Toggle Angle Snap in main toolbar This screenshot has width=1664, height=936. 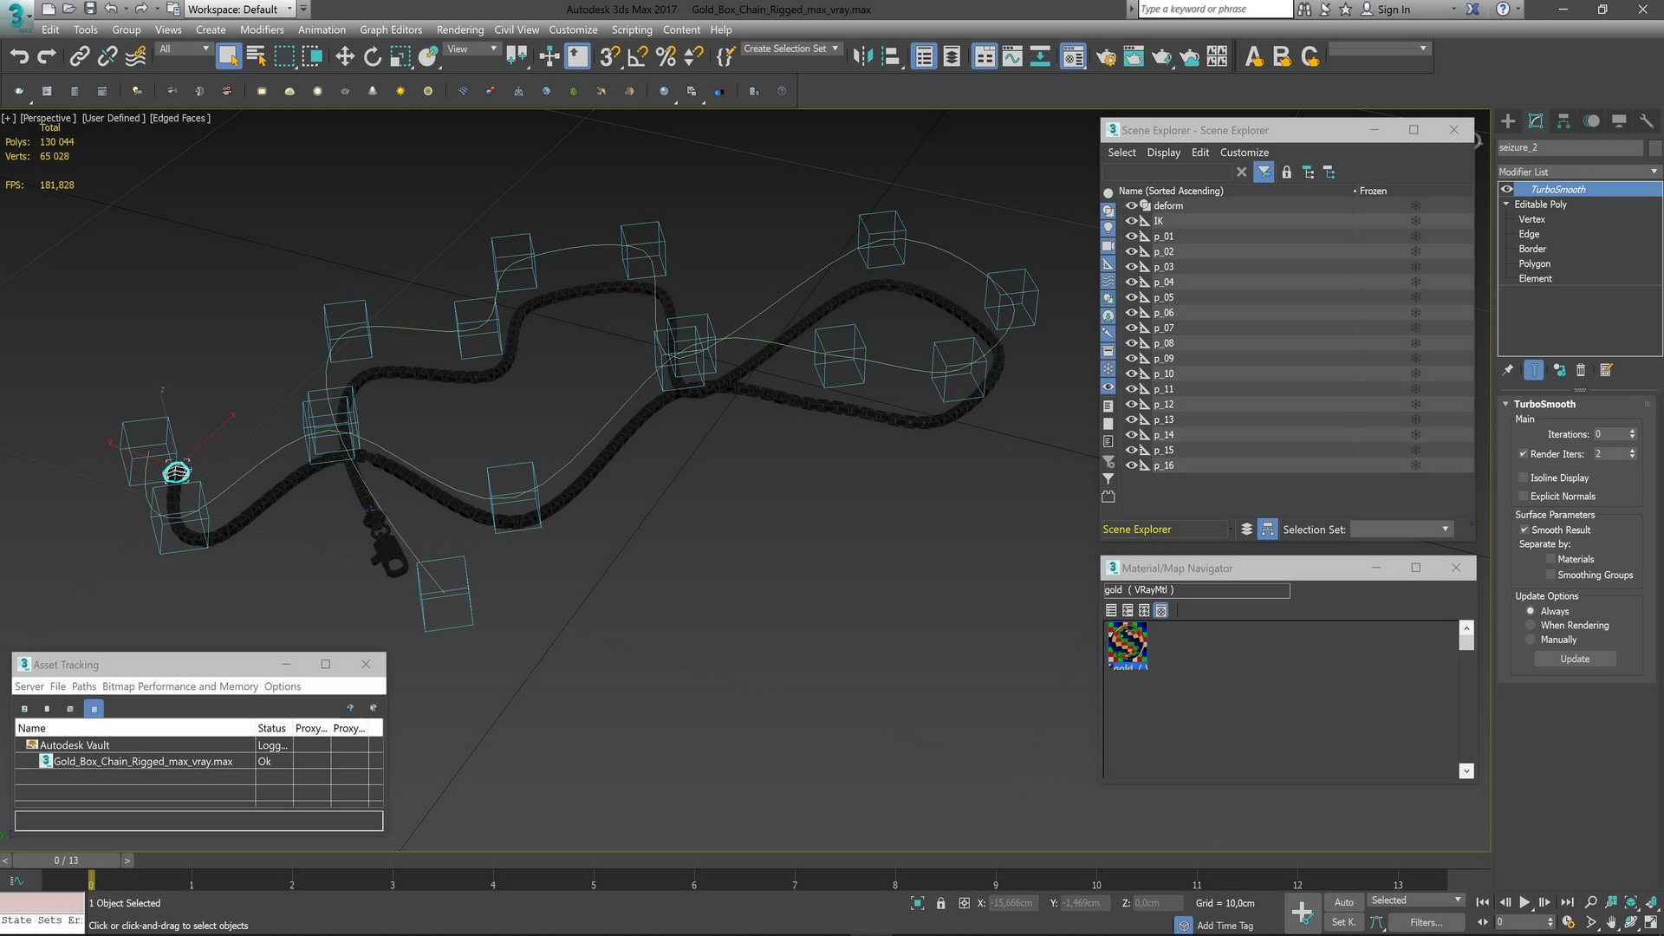(x=638, y=57)
